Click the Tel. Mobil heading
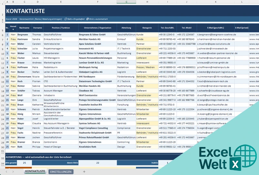 click(187, 28)
